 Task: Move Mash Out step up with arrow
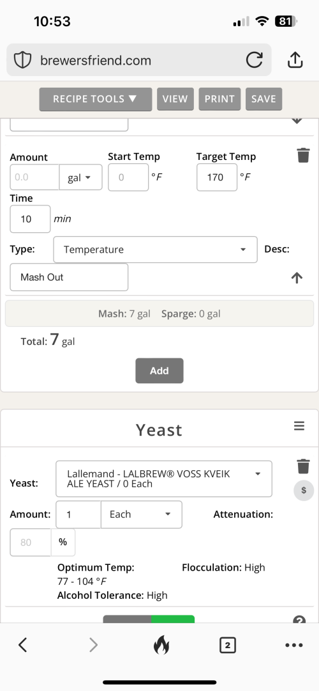click(297, 278)
